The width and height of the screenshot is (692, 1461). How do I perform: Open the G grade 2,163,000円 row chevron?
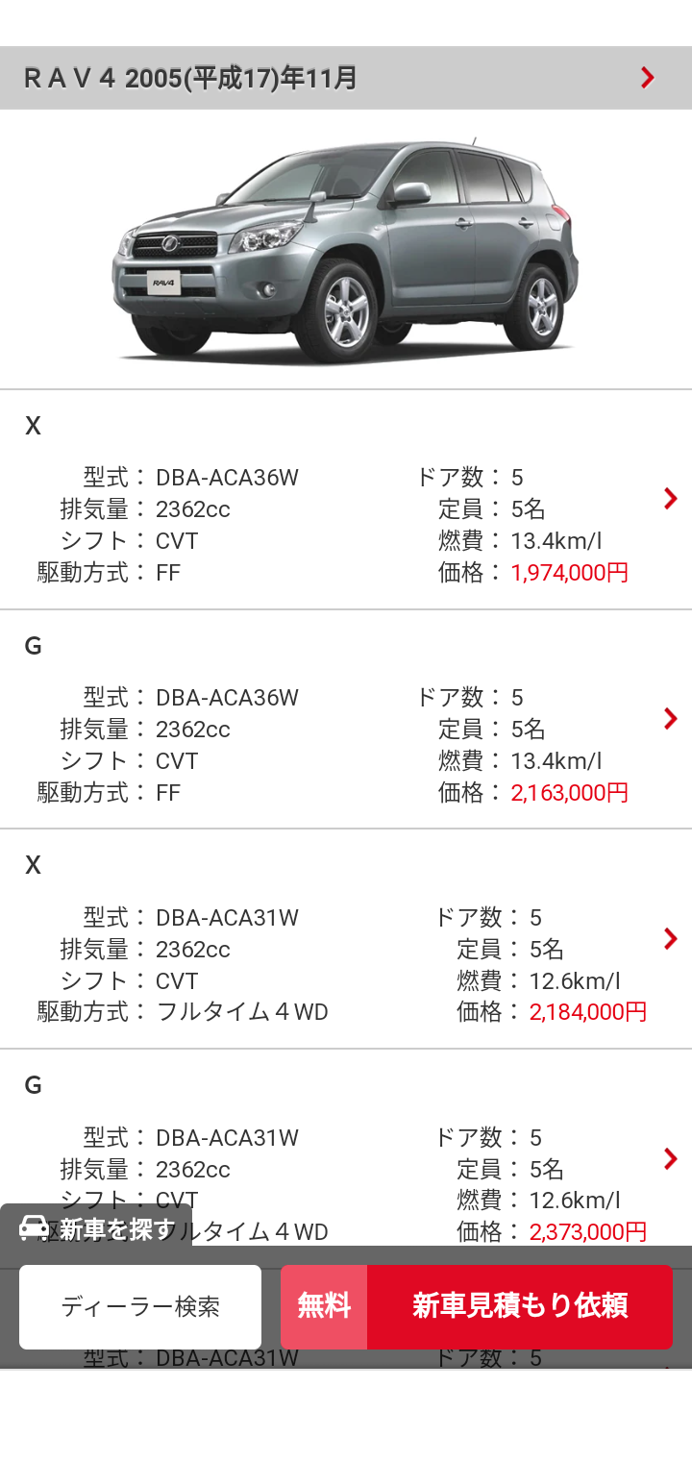coord(670,718)
